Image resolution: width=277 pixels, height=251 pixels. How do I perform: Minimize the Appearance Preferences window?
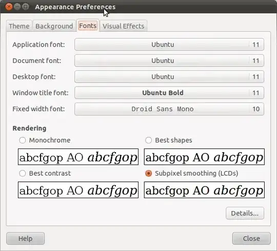tap(17, 7)
